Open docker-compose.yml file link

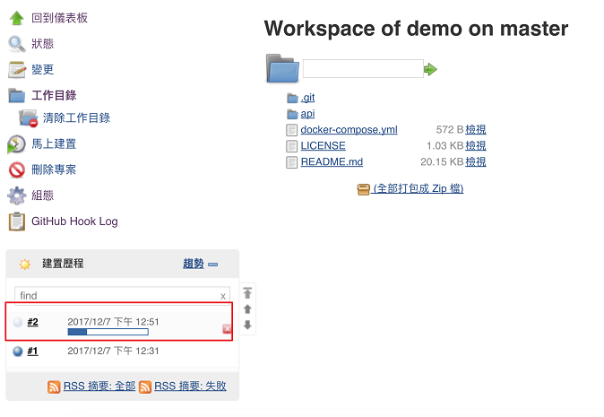[349, 130]
